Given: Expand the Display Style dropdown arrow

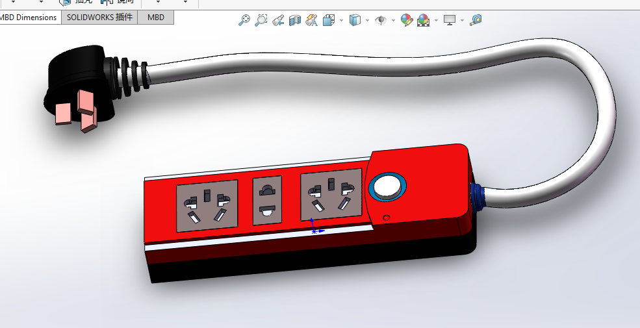Looking at the screenshot, I should tap(367, 20).
